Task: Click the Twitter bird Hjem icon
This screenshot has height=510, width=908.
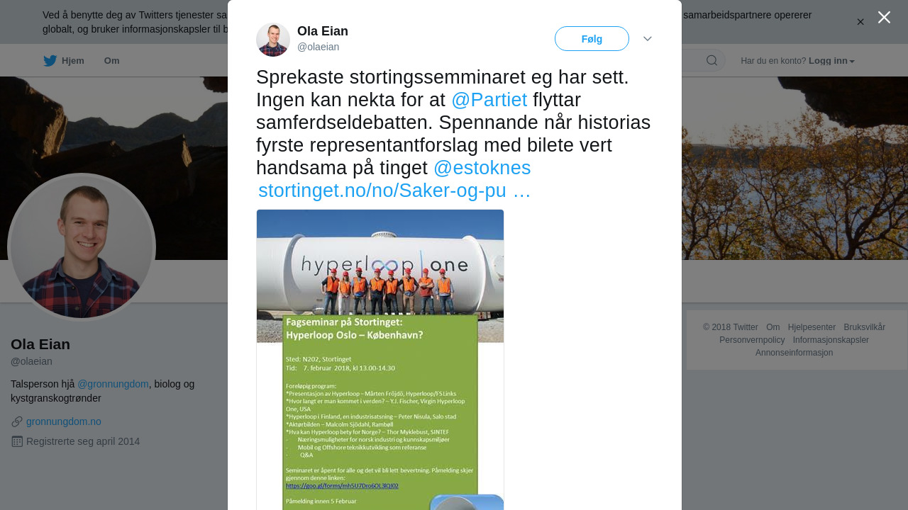Action: pos(50,61)
